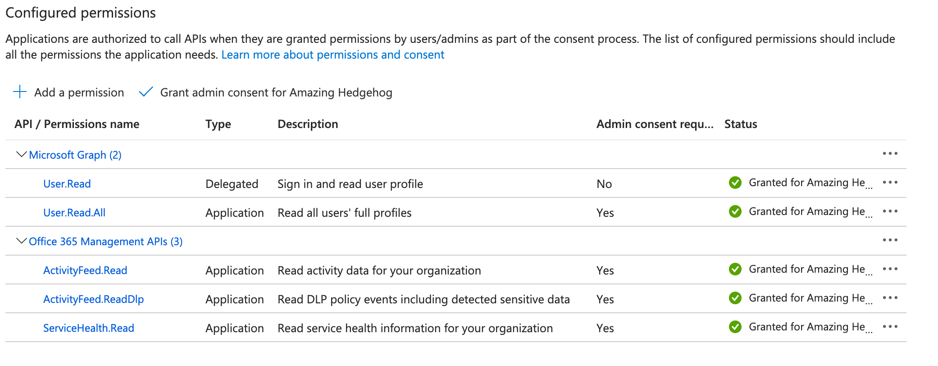This screenshot has width=938, height=366.
Task: Open the ellipsis menu for Microsoft Graph group
Action: [890, 154]
